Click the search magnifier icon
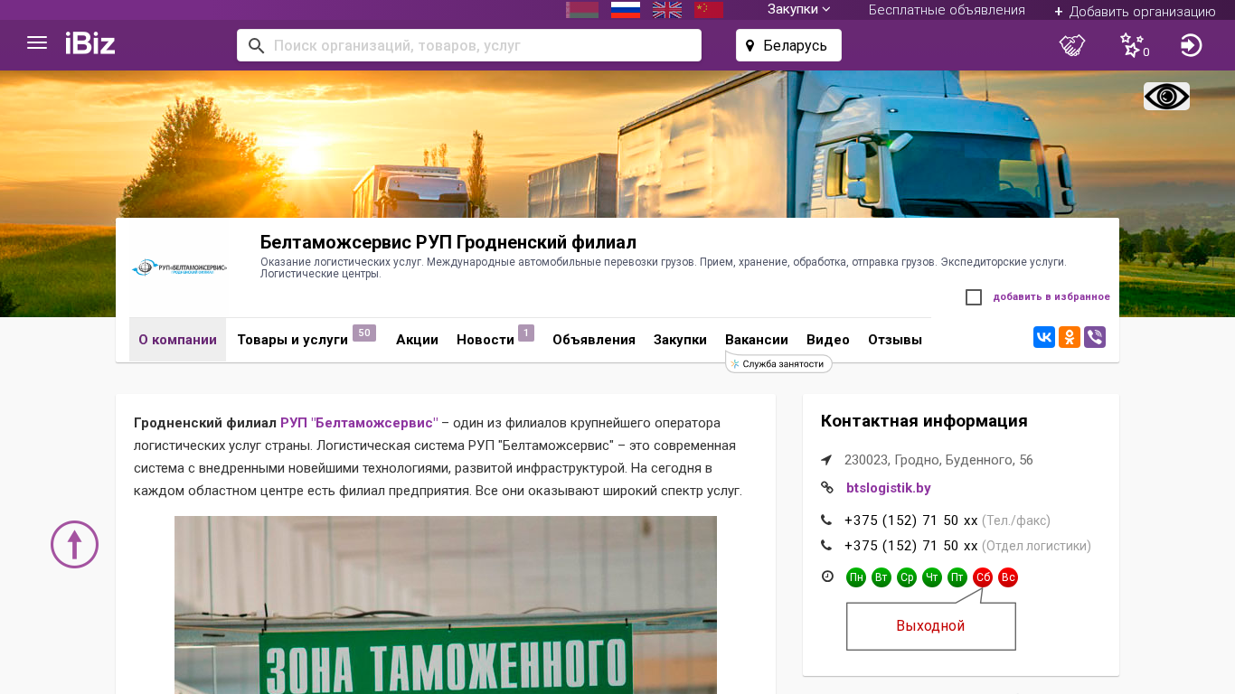Screen dimensions: 1235x694 point(256,45)
